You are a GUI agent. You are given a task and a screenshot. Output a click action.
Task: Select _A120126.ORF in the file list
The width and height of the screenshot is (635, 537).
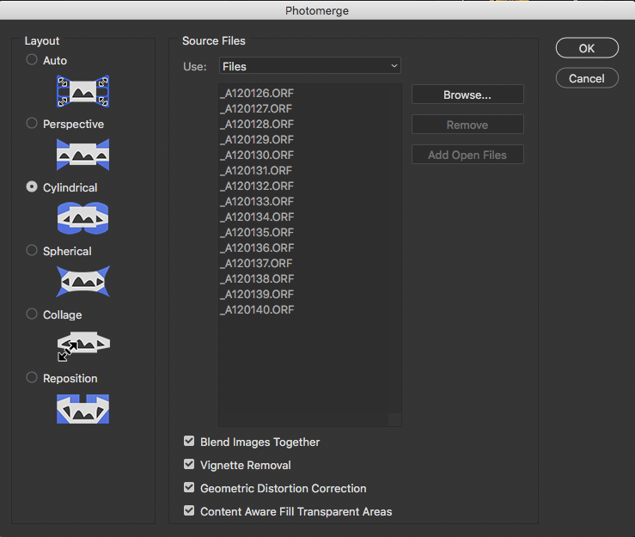(257, 93)
